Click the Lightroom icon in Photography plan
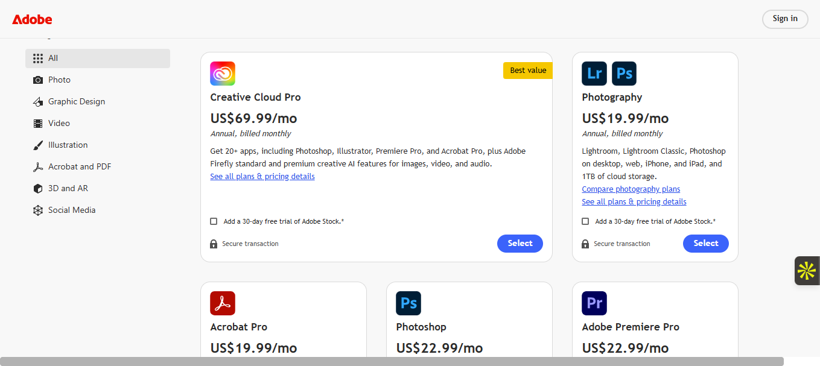This screenshot has height=366, width=820. point(594,74)
